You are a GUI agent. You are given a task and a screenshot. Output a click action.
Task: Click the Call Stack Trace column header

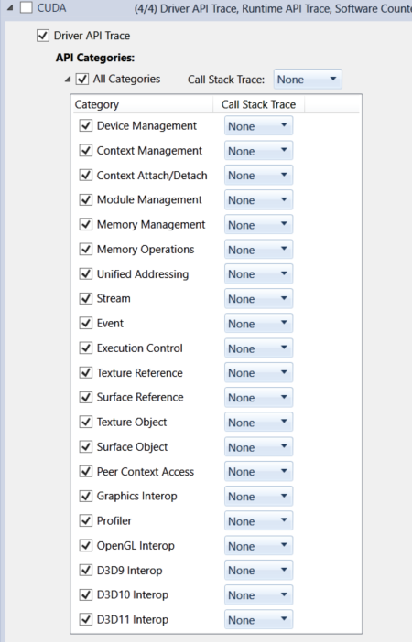click(259, 104)
